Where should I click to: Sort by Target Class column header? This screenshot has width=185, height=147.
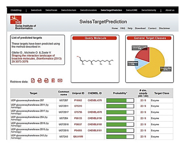pos(162,93)
